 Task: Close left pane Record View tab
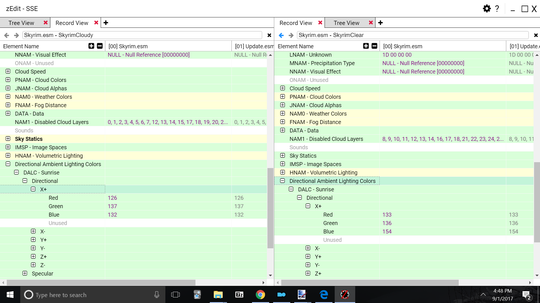(96, 22)
